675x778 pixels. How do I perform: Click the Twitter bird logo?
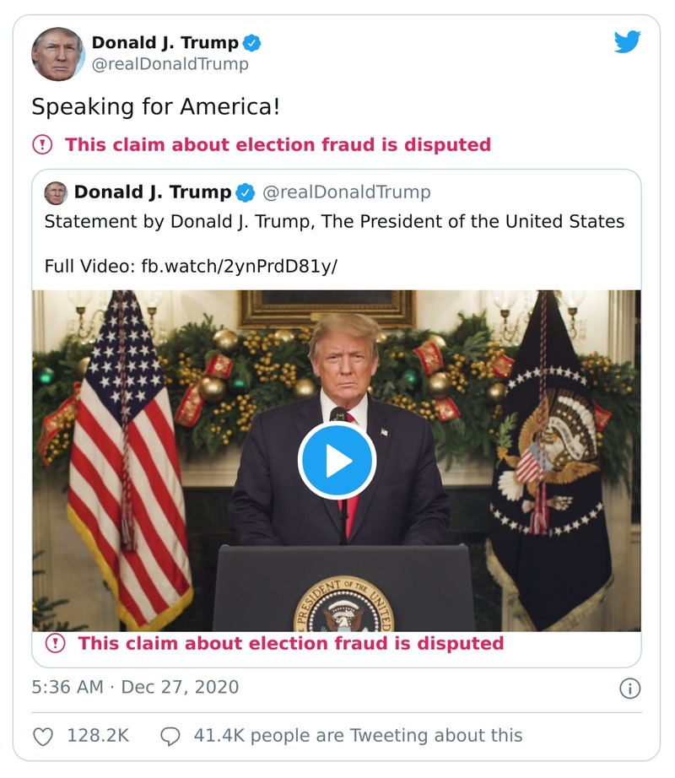[626, 44]
